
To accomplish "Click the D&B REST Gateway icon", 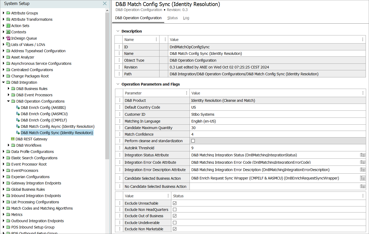I will coord(13,139).
